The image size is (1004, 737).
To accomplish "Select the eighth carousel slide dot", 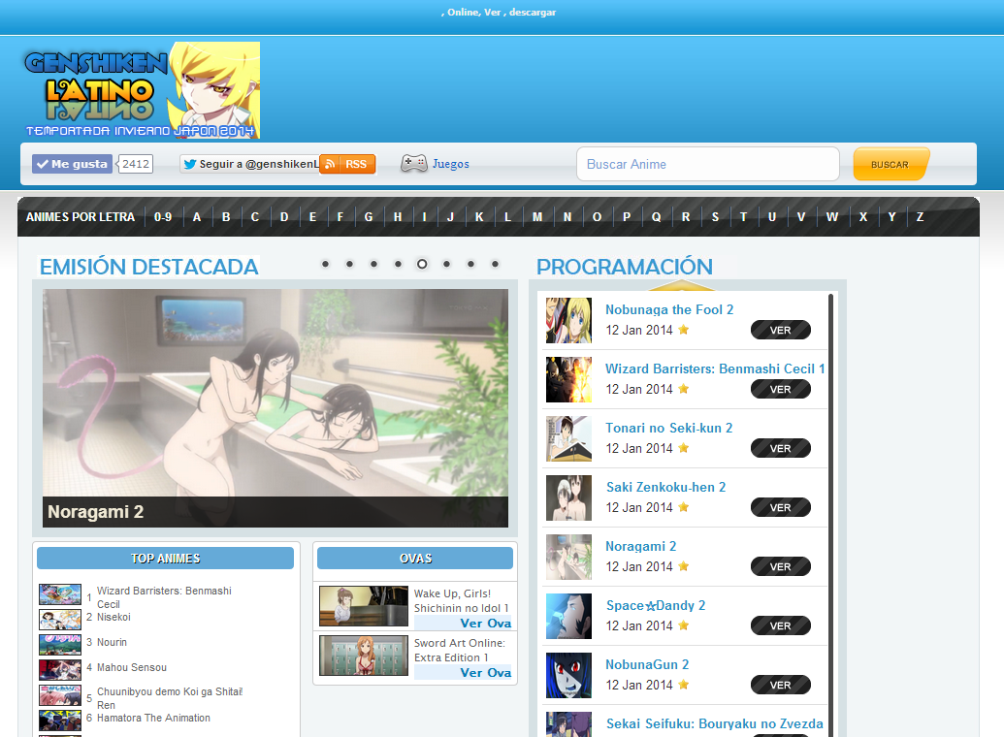I will point(495,264).
